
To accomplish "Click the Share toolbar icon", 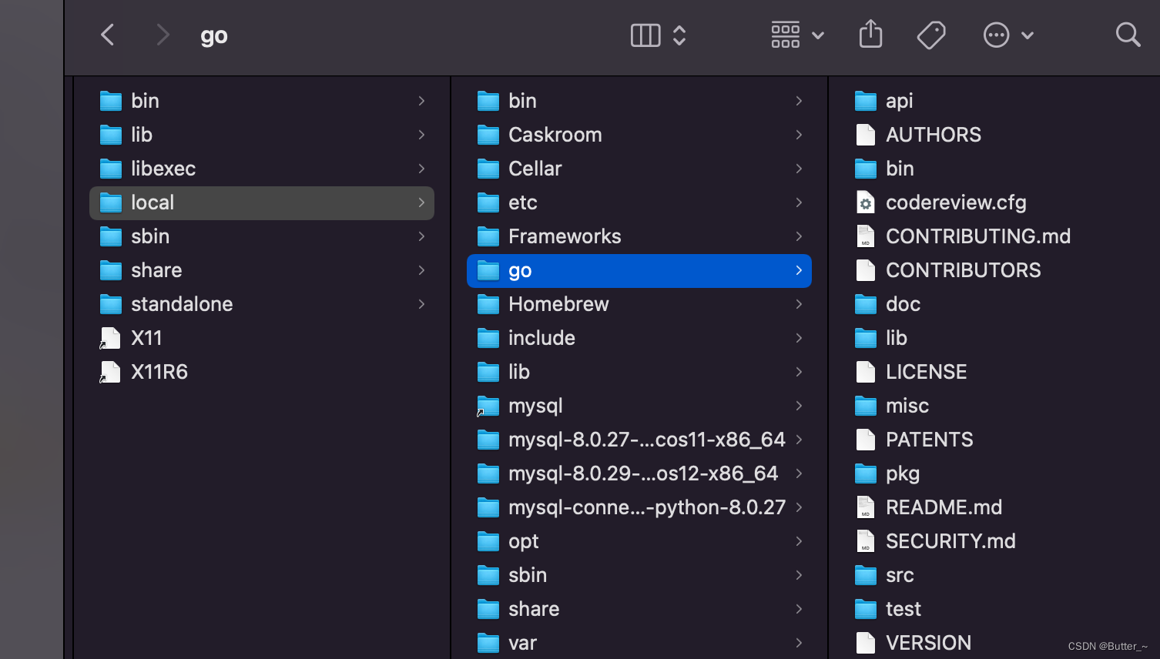I will click(x=870, y=34).
